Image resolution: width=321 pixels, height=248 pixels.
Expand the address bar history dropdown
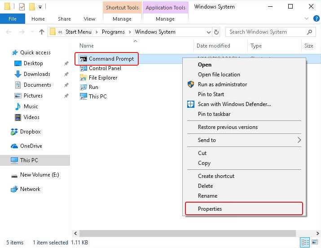click(209, 32)
